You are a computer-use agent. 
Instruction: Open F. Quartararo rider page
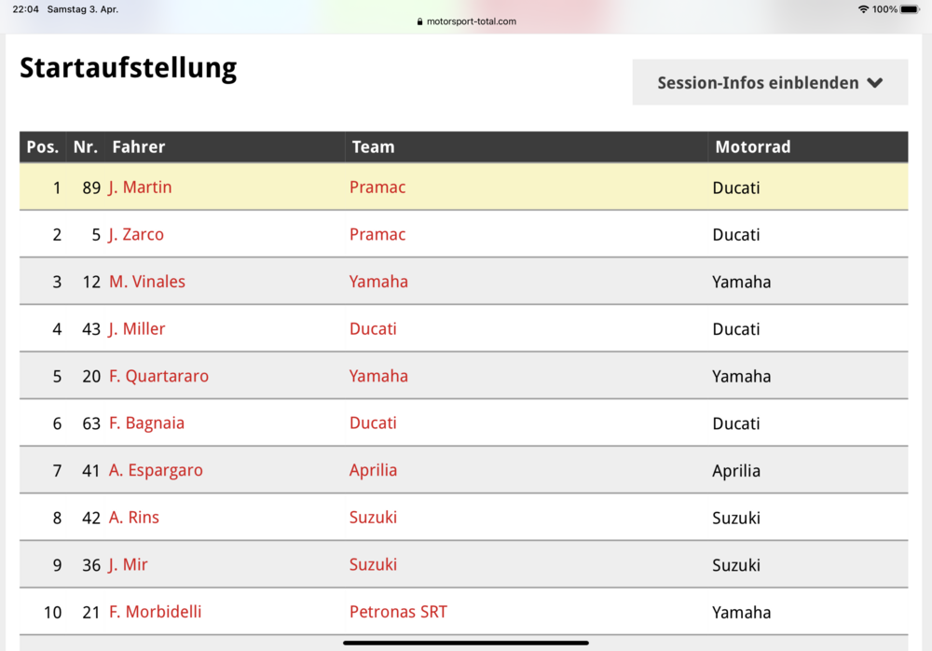158,376
